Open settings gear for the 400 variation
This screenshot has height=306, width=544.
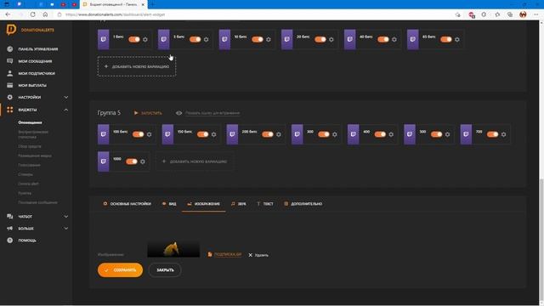pyautogui.click(x=391, y=134)
